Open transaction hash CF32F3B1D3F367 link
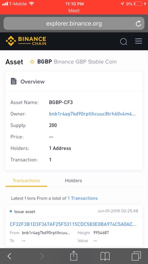This screenshot has height=264, width=148. [x=73, y=224]
